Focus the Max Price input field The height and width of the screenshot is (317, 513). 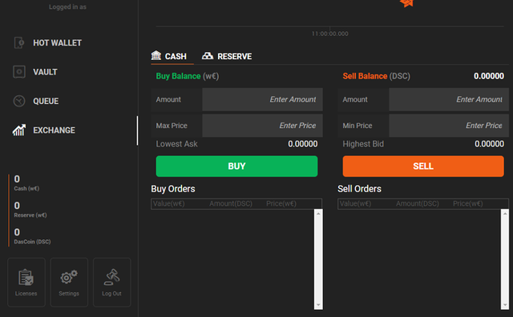(x=262, y=126)
